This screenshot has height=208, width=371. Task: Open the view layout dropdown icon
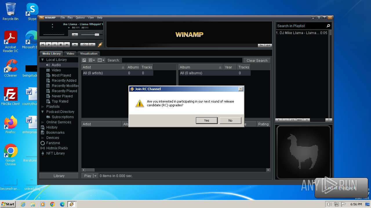click(x=92, y=60)
